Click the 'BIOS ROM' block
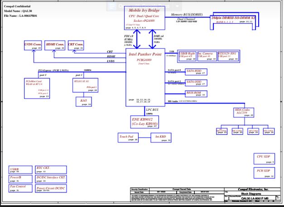This screenshot has height=207, width=284. [x=196, y=94]
